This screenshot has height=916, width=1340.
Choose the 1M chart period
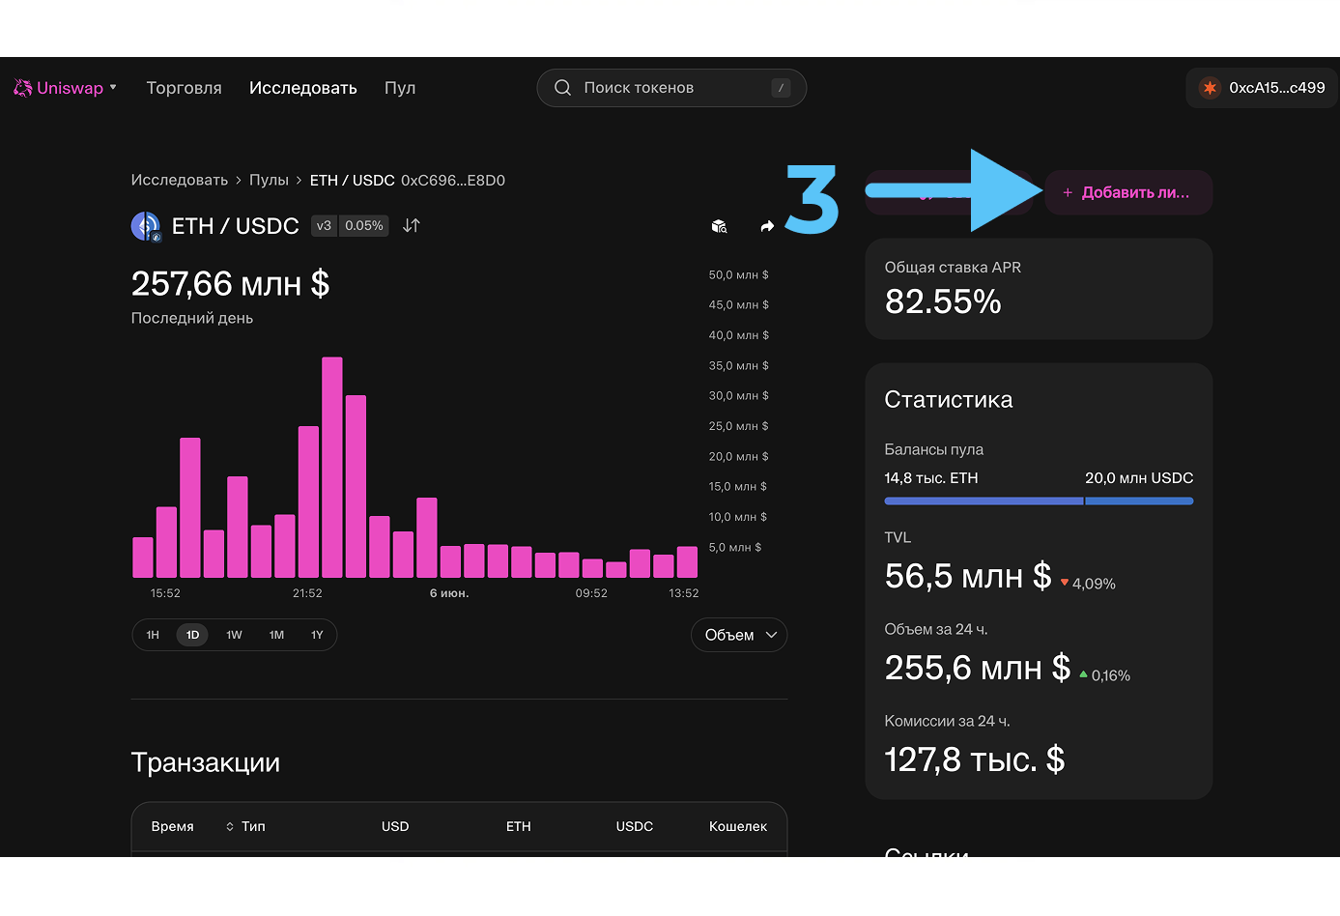276,635
